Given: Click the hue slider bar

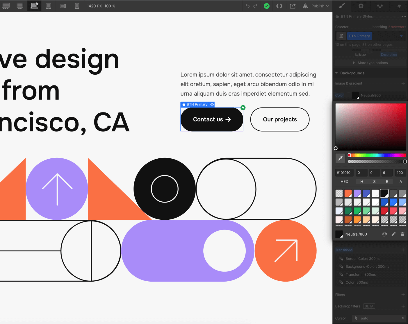Looking at the screenshot, I should 377,155.
